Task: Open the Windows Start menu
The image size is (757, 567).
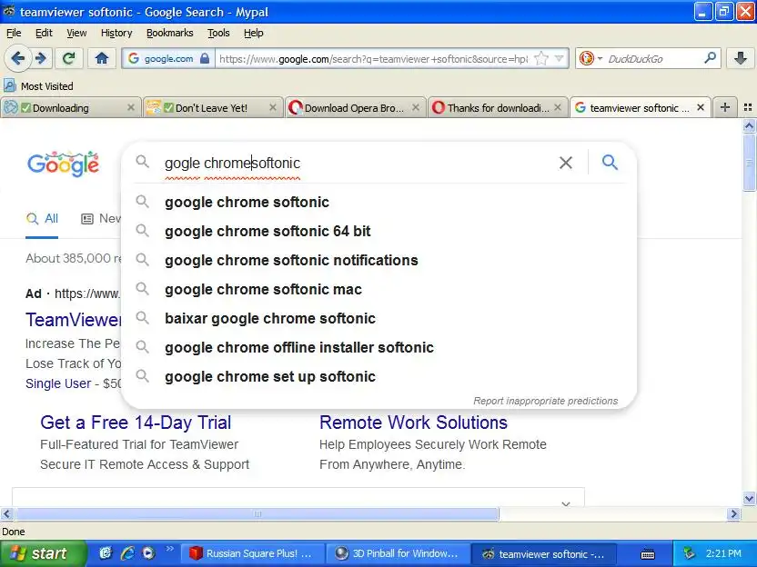Action: pos(43,553)
